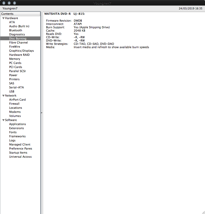Open Preference Panes entry
This screenshot has height=214, width=205.
coord(20,149)
